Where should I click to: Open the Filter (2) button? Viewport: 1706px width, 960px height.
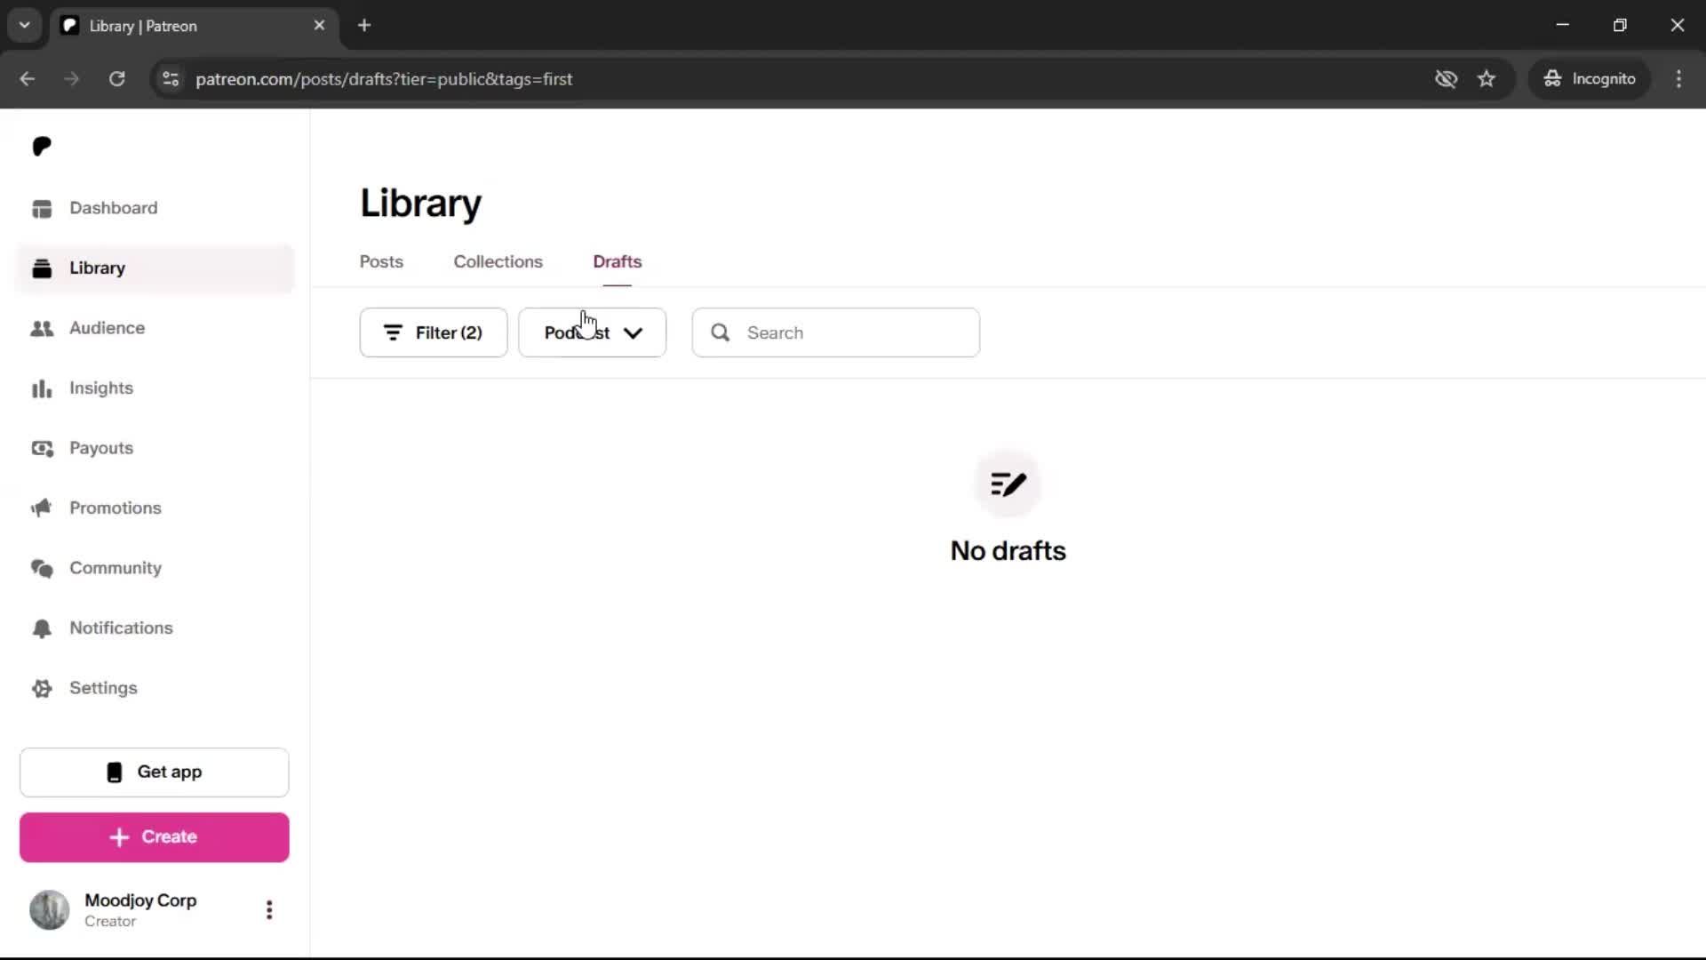click(x=434, y=332)
